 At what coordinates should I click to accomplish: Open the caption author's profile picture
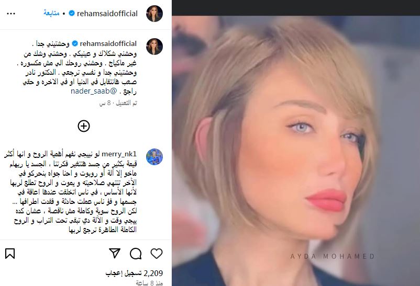click(x=154, y=47)
